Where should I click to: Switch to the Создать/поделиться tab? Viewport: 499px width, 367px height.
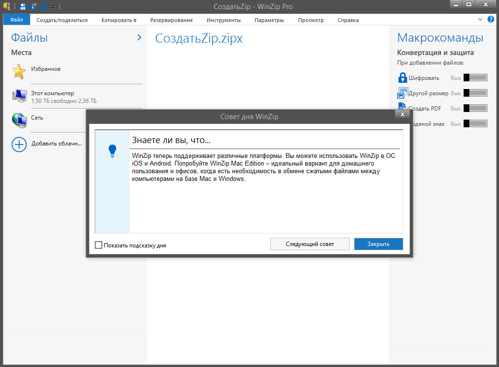[62, 20]
